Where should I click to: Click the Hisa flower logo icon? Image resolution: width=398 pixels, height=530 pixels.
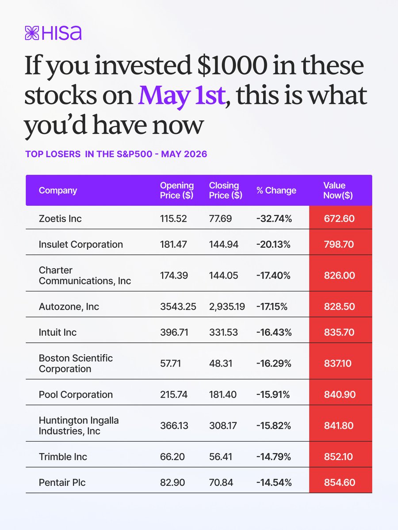click(33, 33)
